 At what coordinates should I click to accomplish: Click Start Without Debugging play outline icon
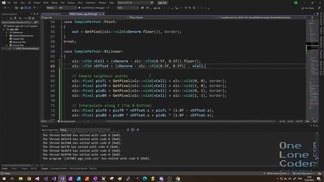click(108, 8)
